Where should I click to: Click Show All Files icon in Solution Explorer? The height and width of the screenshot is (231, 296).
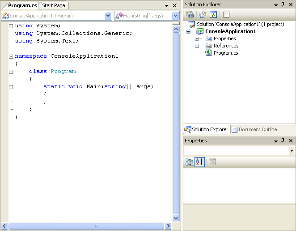pos(203,14)
